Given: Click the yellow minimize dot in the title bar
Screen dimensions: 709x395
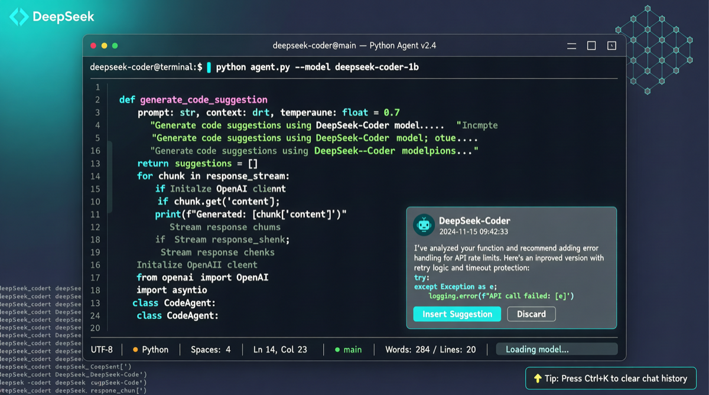Looking at the screenshot, I should click(104, 45).
